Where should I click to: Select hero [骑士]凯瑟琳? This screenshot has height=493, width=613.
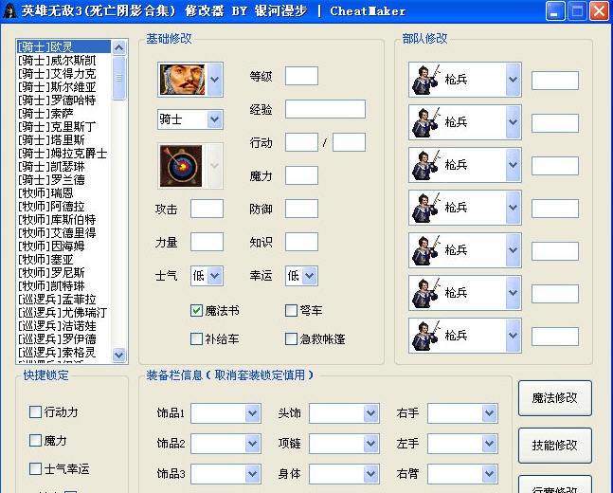(x=63, y=167)
